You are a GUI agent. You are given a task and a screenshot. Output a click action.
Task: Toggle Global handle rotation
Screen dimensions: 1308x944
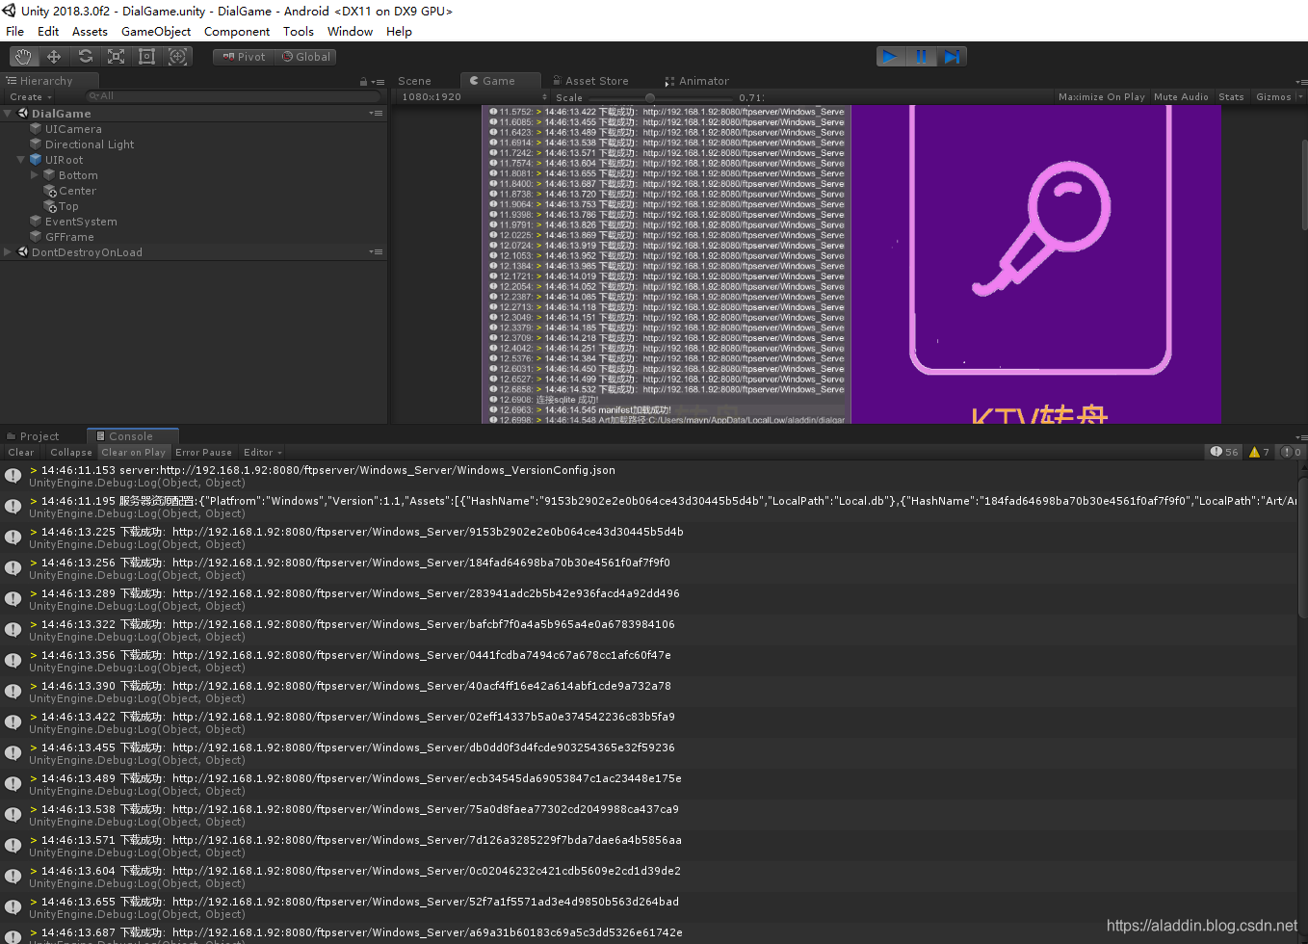click(x=305, y=57)
